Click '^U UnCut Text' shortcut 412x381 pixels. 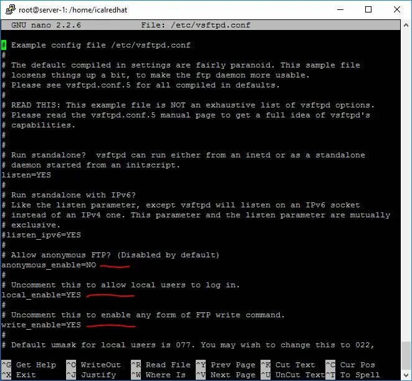pyautogui.click(x=293, y=375)
